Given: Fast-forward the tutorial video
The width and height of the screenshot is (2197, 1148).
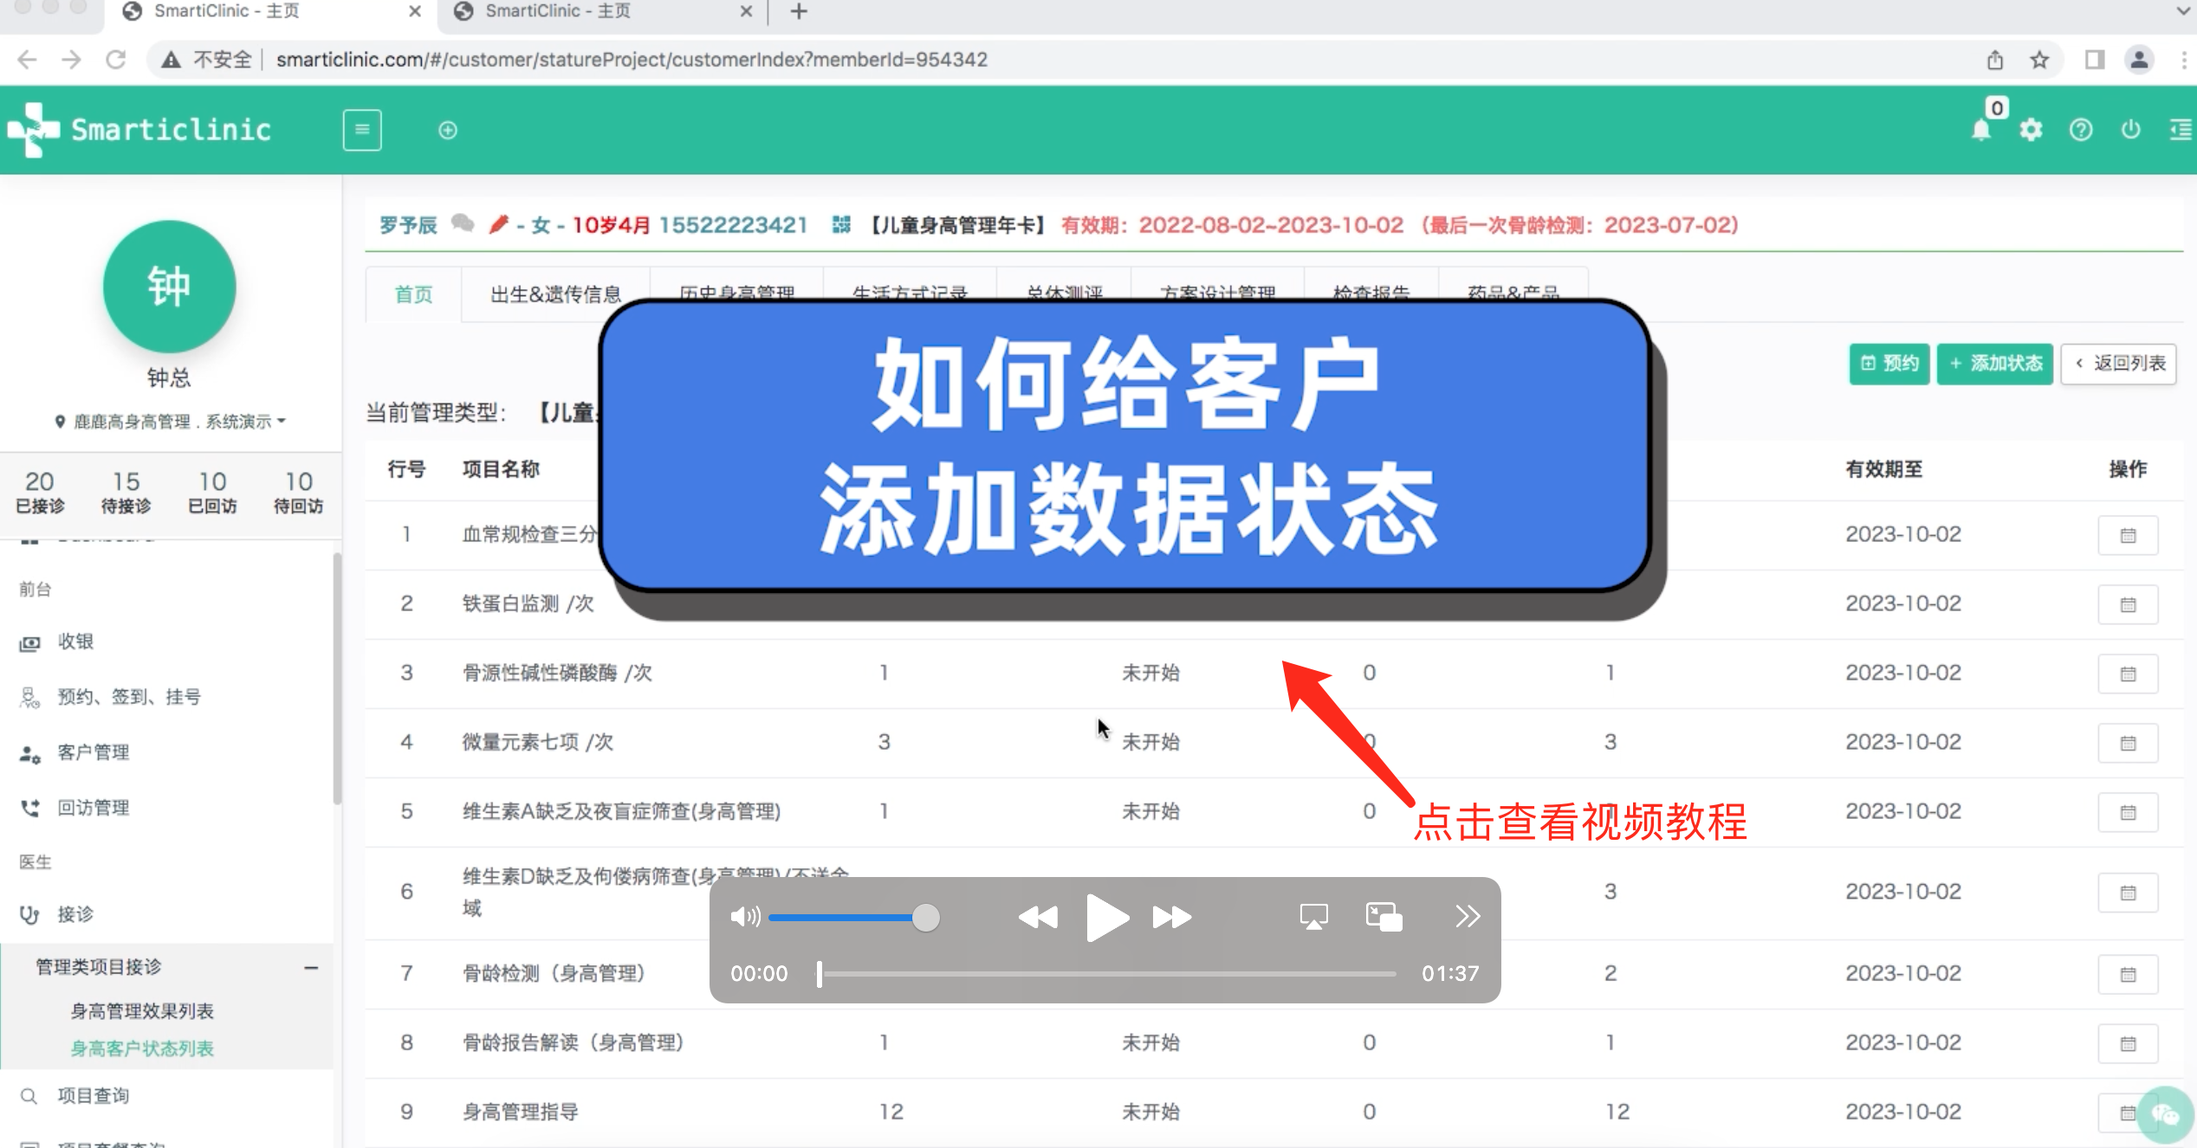Looking at the screenshot, I should click(x=1172, y=917).
